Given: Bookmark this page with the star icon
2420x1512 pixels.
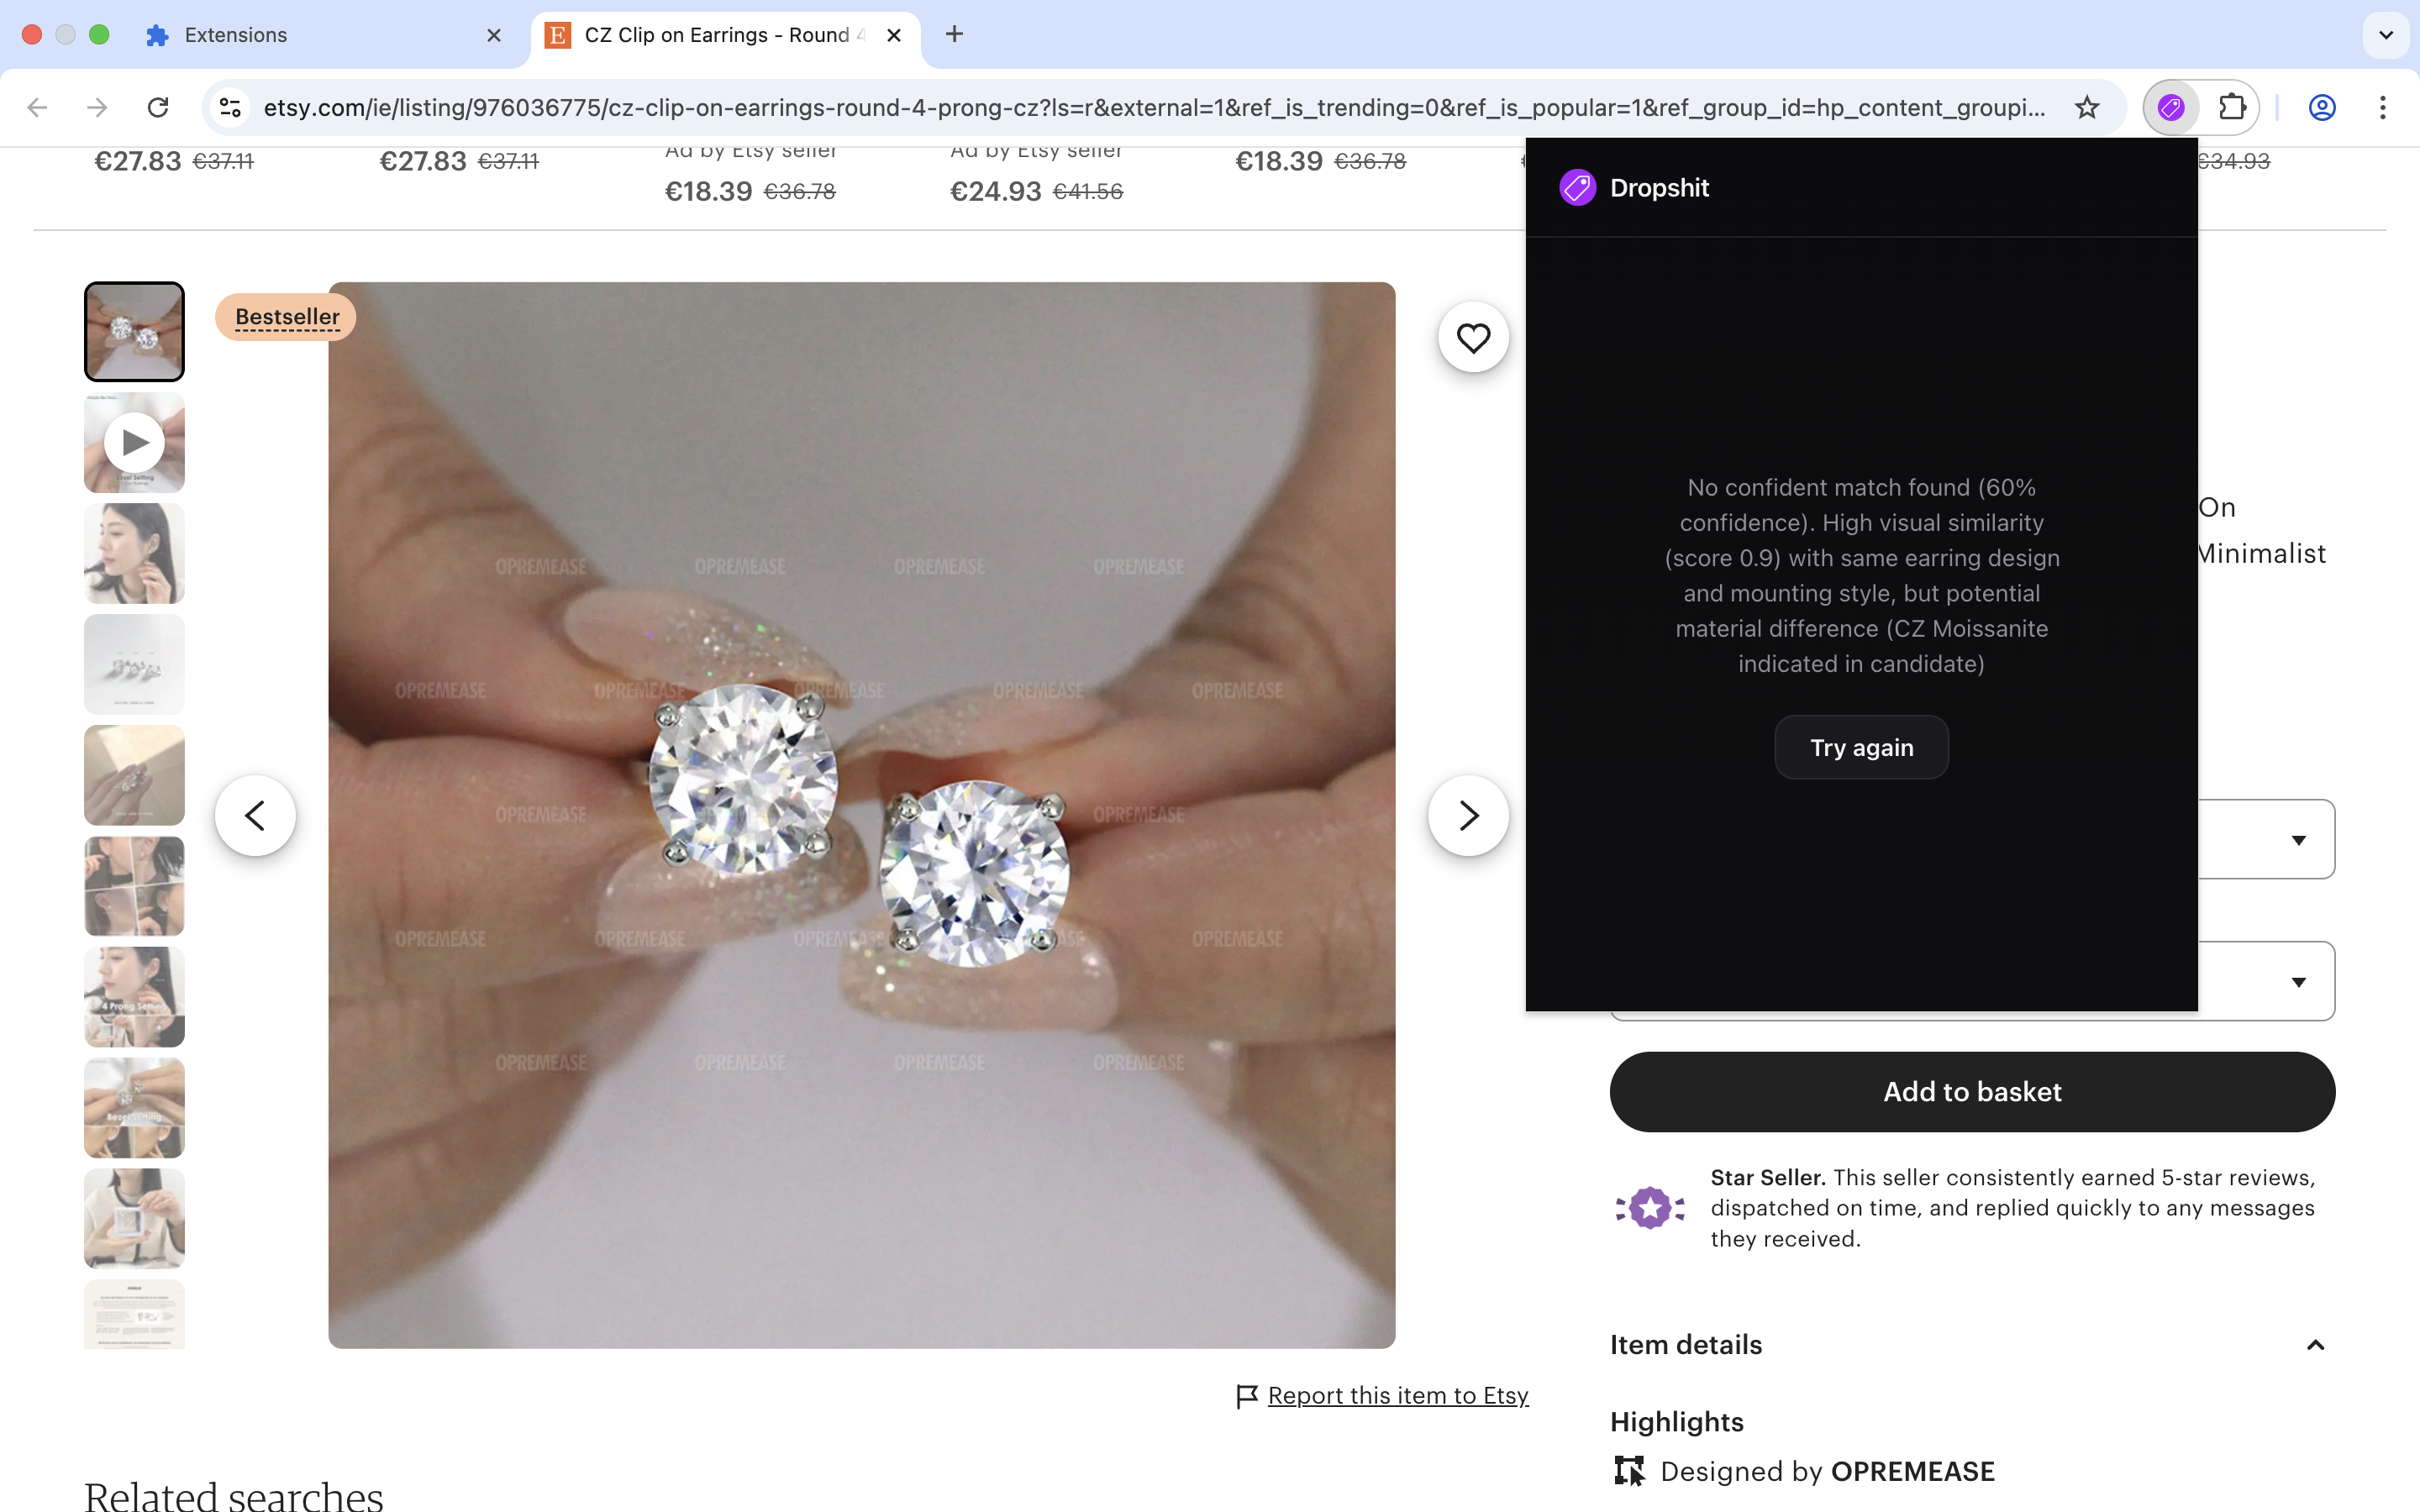Looking at the screenshot, I should pos(2086,107).
